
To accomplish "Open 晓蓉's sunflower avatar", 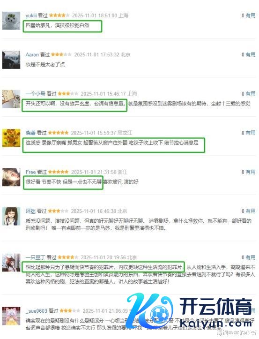I will click(x=11, y=138).
